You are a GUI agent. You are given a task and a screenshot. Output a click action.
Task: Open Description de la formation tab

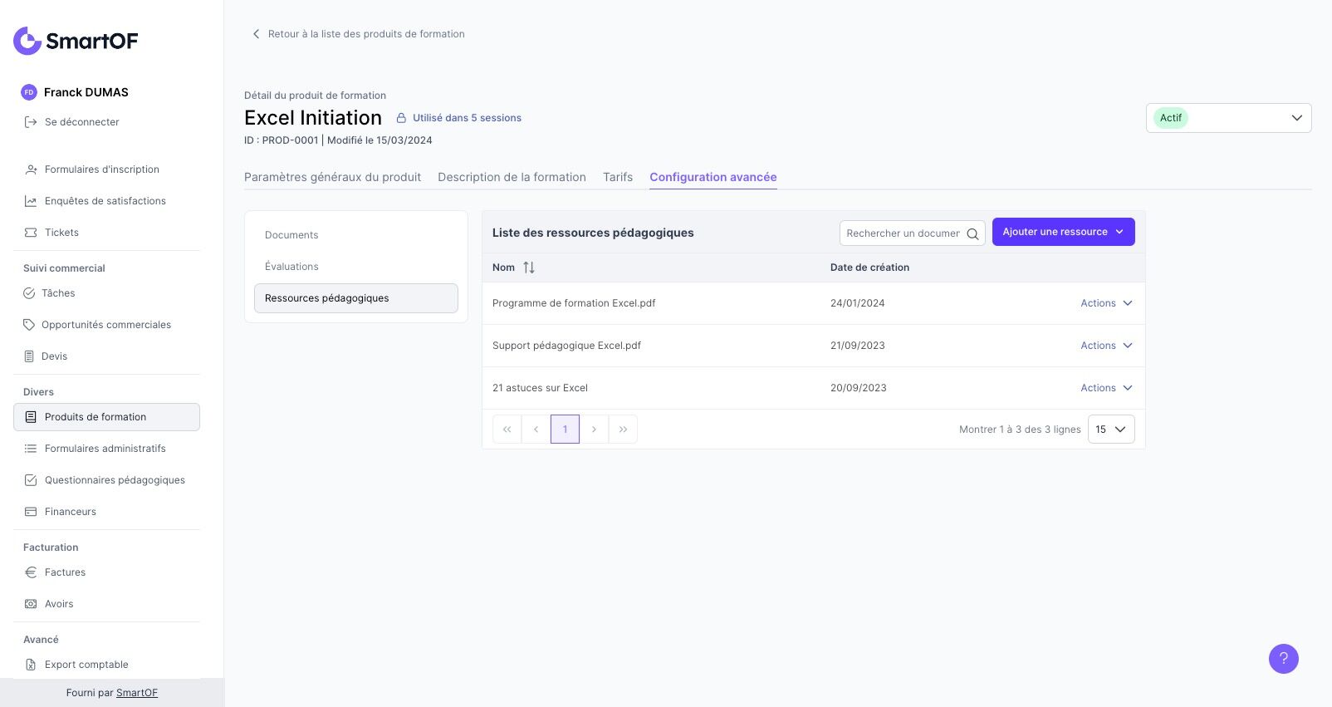(x=512, y=177)
